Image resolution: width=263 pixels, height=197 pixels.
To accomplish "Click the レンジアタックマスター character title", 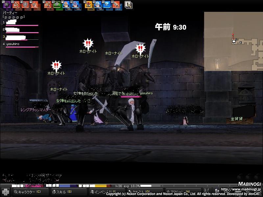I will (x=36, y=110).
